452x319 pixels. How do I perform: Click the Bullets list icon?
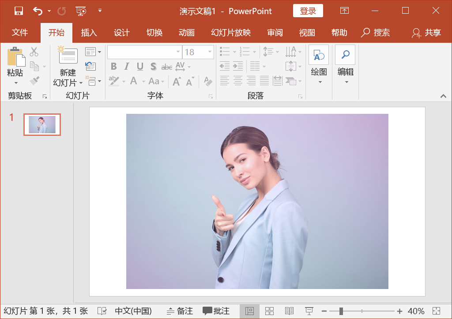225,52
